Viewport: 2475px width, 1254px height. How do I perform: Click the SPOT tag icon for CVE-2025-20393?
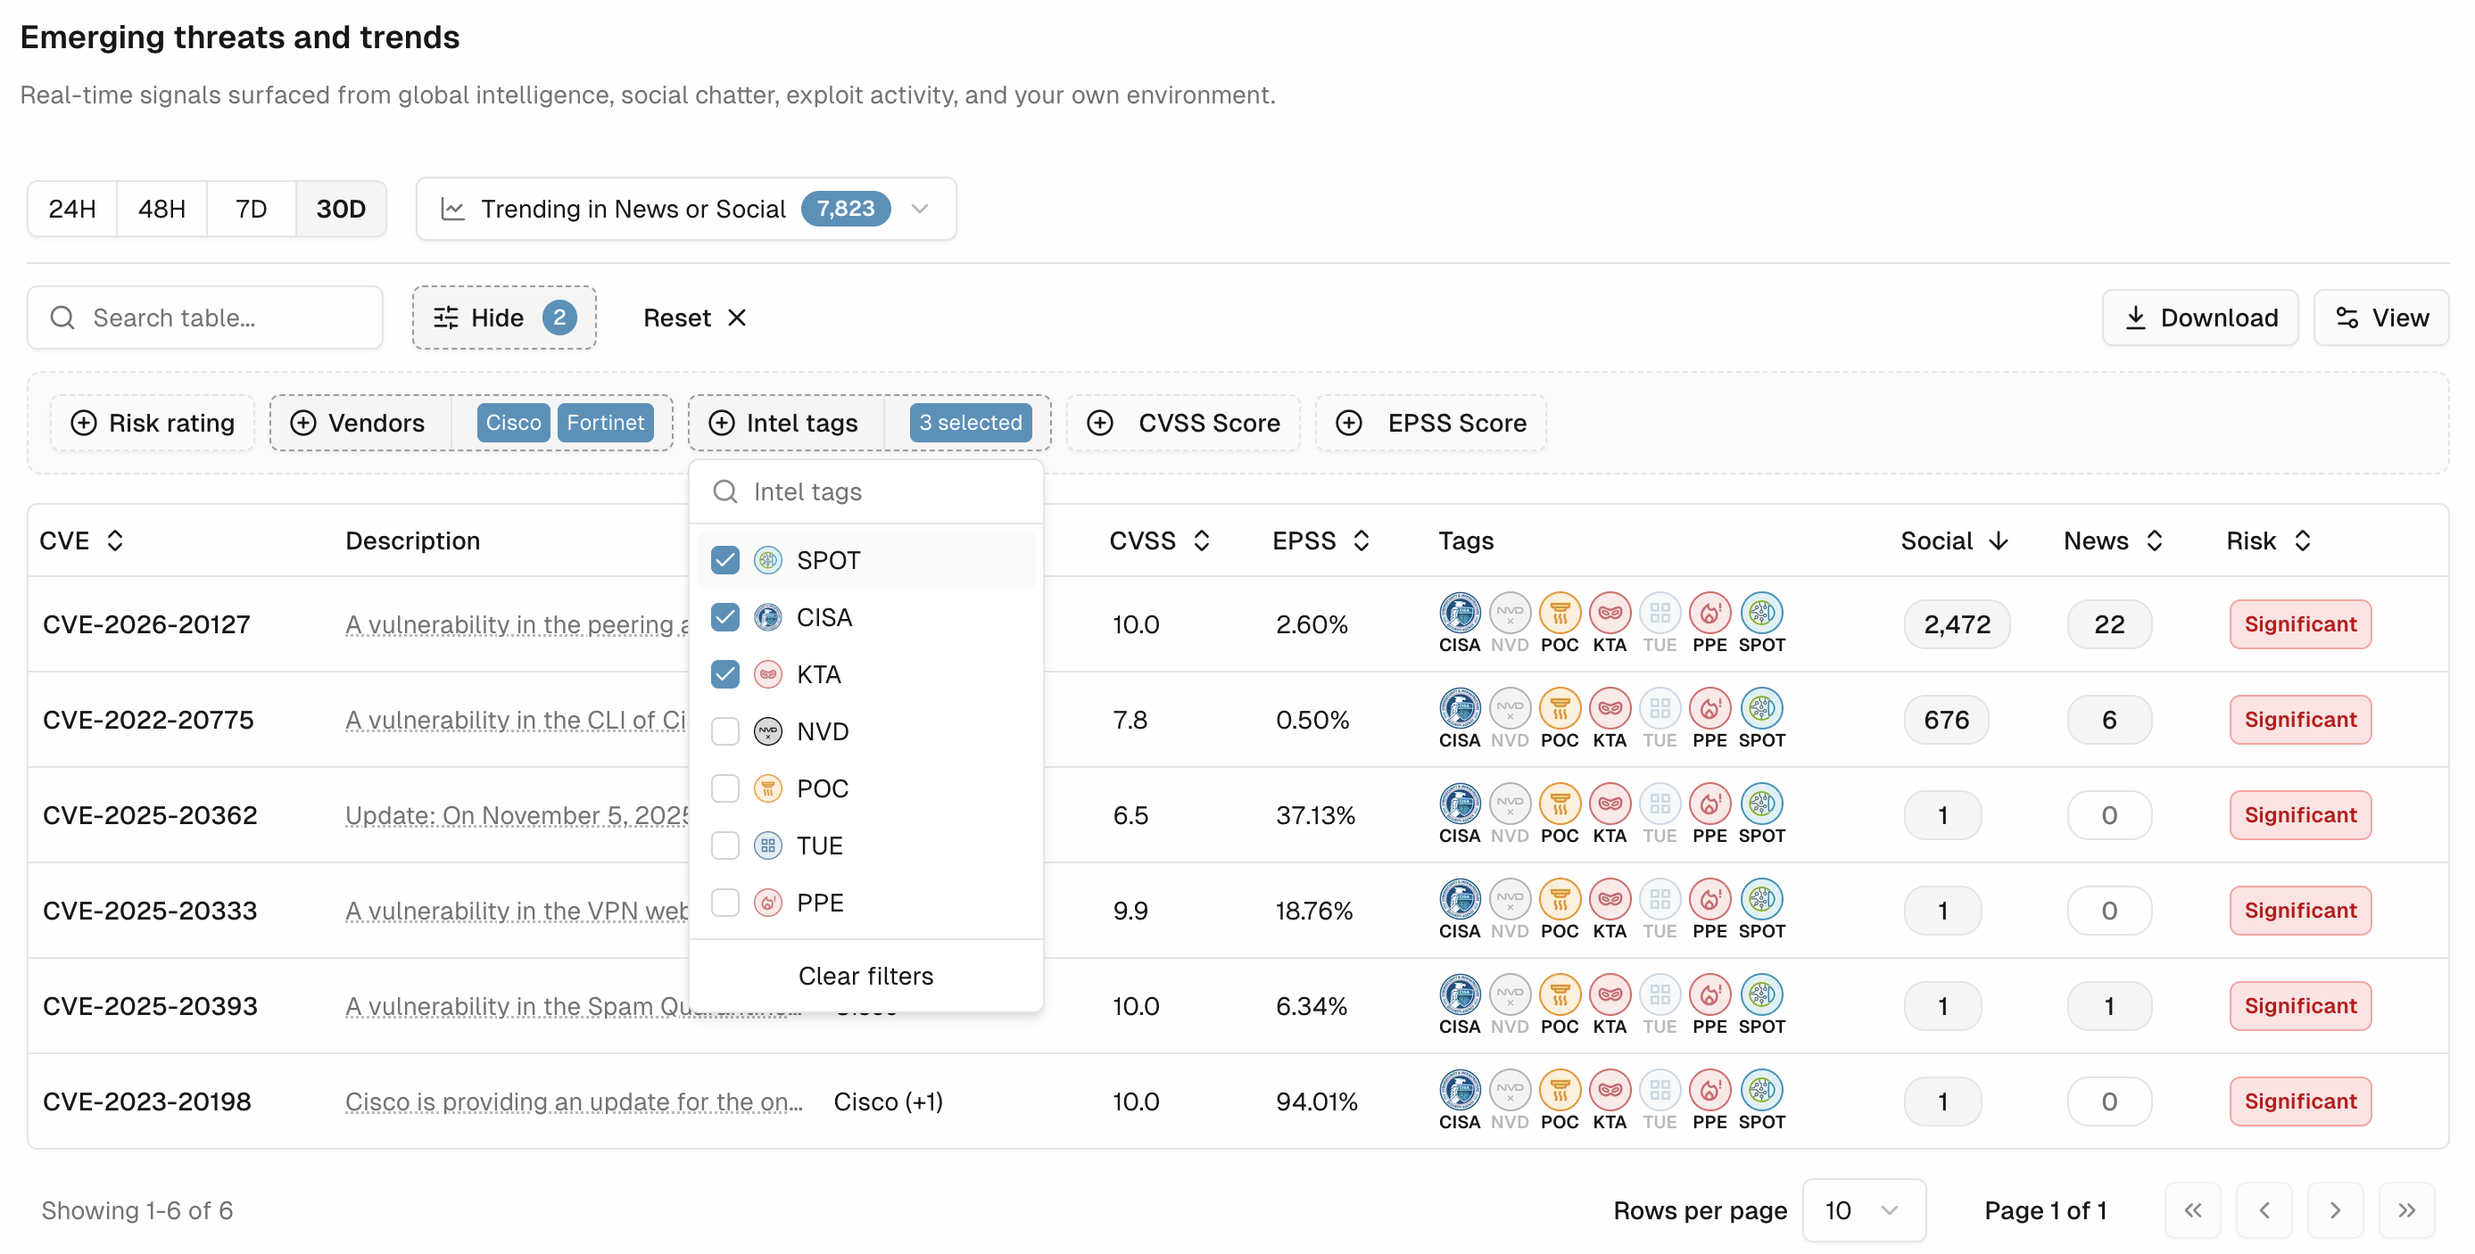click(1761, 994)
